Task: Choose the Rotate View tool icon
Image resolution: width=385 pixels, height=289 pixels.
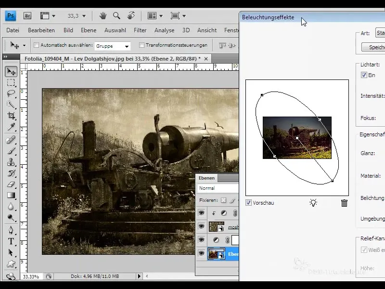Action: click(x=131, y=16)
